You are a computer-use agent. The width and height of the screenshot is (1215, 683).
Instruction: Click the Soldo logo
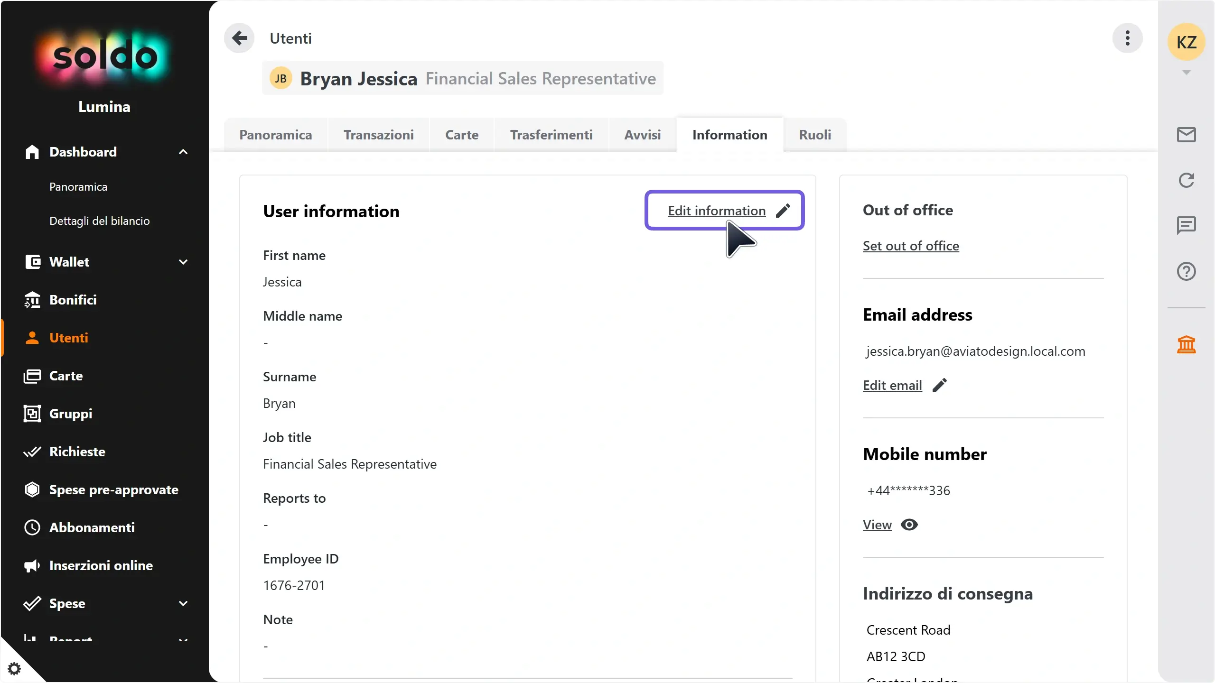coord(104,57)
